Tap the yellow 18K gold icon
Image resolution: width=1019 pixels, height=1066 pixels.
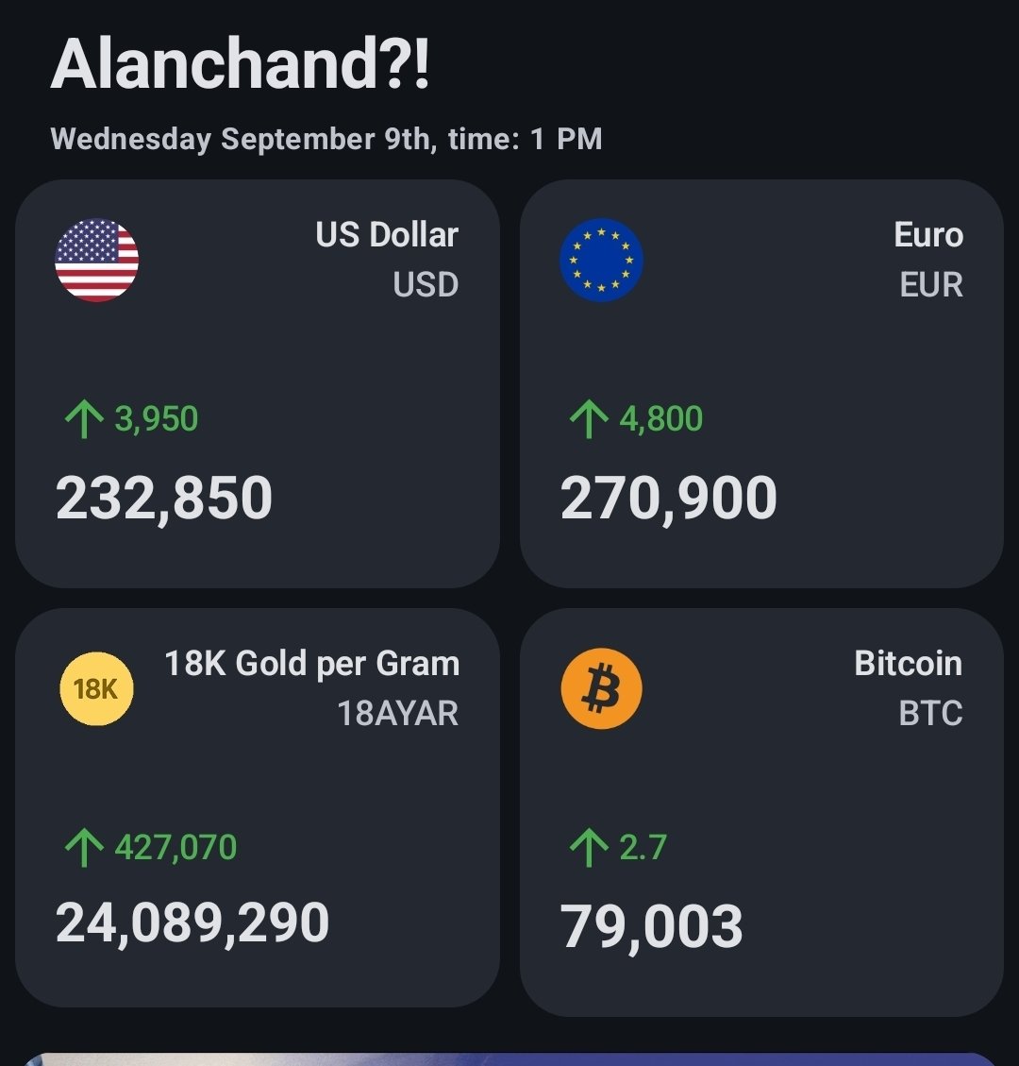[x=96, y=688]
